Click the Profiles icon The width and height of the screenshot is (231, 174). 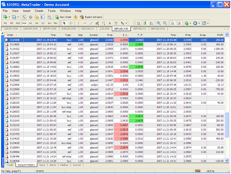click(14, 17)
